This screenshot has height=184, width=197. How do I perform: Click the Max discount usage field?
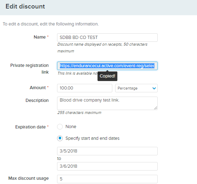click(107, 179)
